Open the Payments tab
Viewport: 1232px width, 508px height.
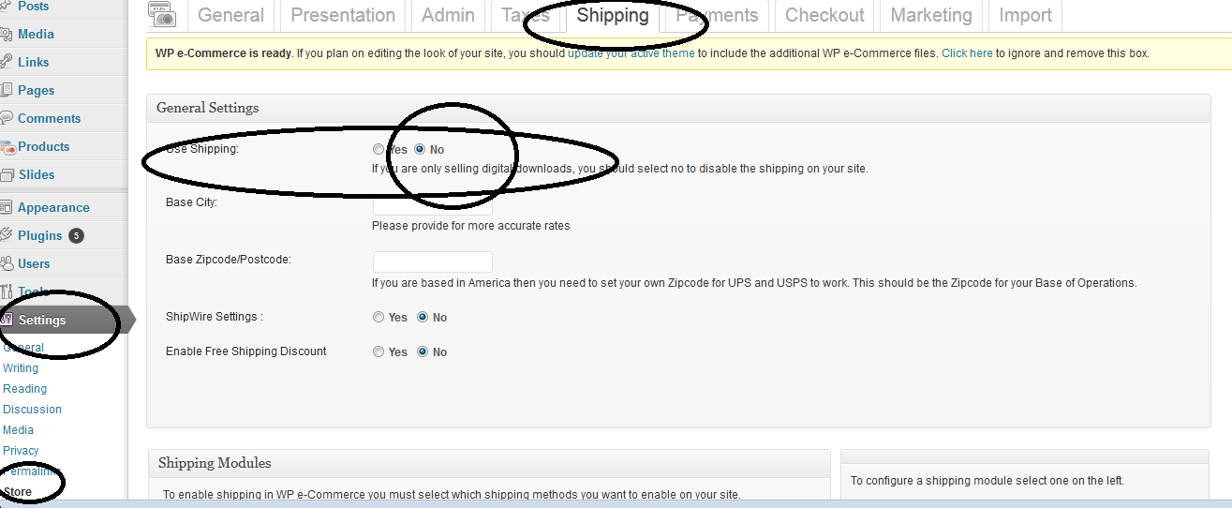(x=717, y=15)
